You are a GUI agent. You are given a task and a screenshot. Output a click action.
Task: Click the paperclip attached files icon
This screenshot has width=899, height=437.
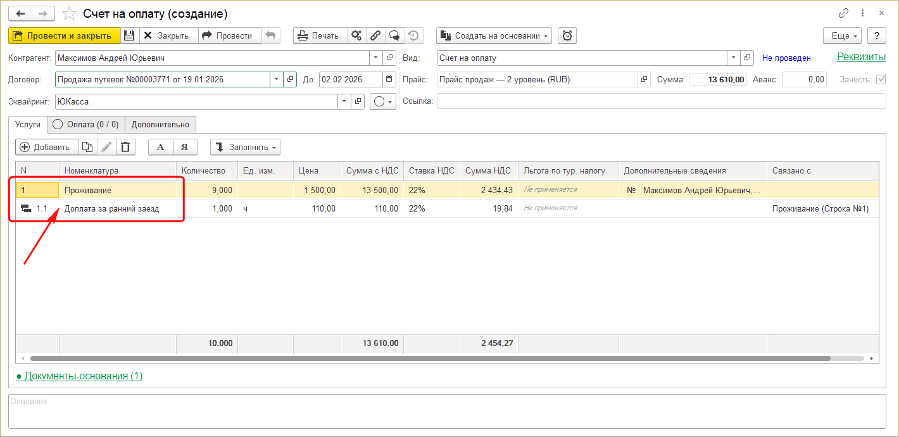[x=375, y=36]
